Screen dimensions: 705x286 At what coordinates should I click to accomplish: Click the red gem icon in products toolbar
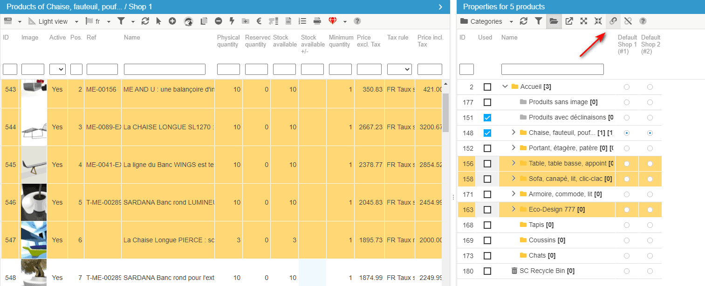pyautogui.click(x=332, y=21)
